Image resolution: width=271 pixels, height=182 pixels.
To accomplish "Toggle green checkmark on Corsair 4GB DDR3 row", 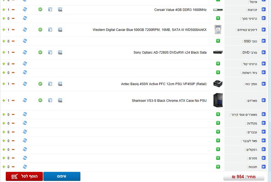I will point(40,10).
